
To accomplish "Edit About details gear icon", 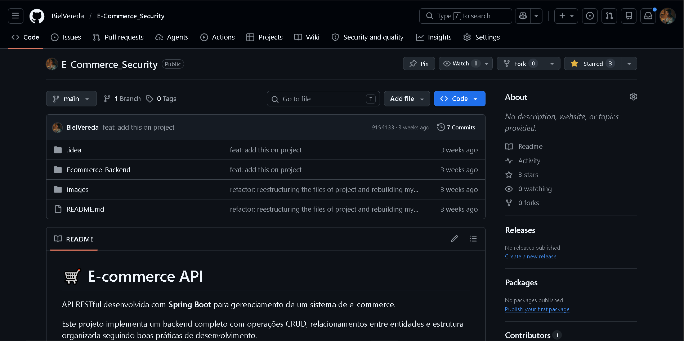I will coord(633,97).
